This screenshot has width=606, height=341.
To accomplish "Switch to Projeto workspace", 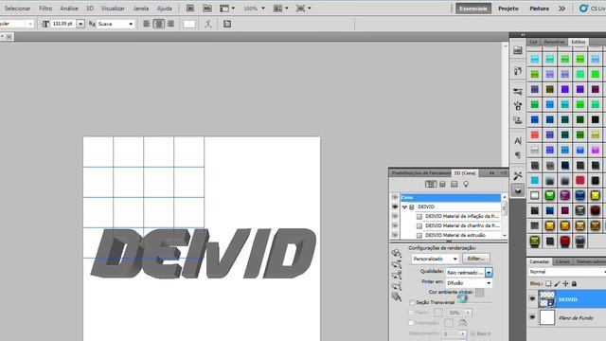I will 508,9.
